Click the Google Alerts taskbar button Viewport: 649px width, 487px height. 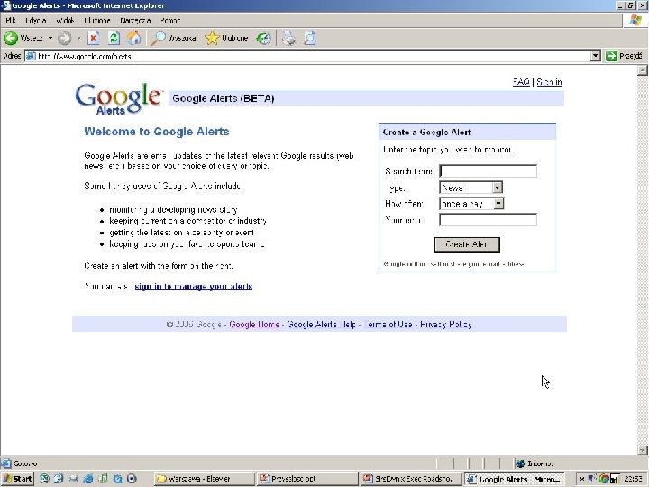(x=514, y=479)
